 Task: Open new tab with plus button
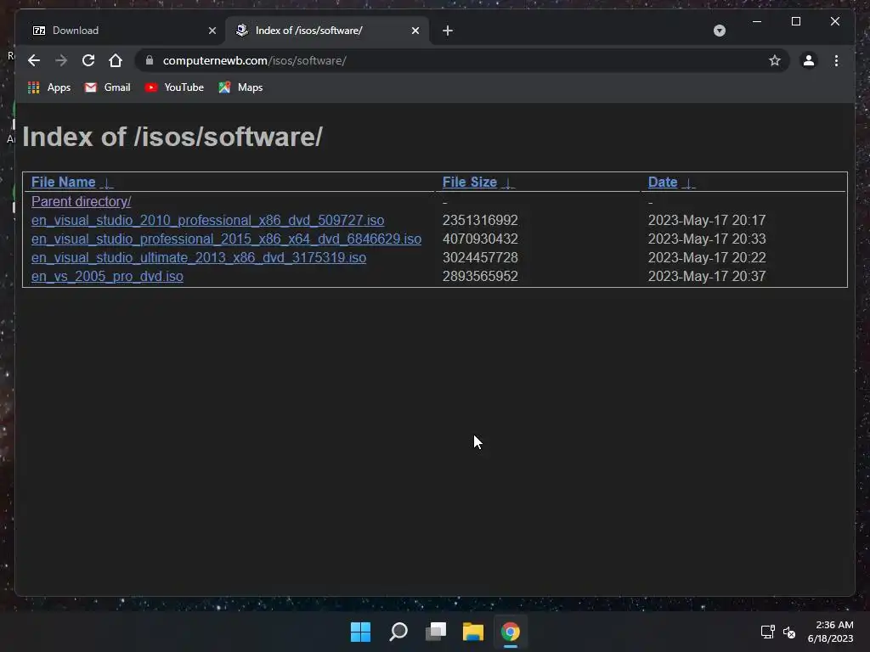coord(448,31)
